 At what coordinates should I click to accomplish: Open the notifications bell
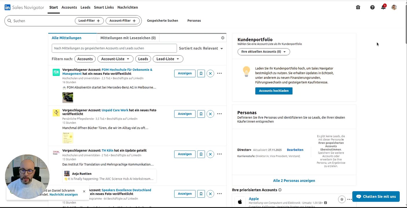pos(383,8)
